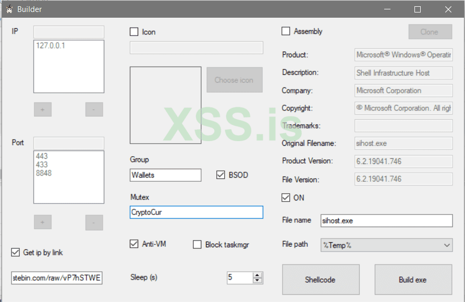Click the Group field containing Wallets
The image size is (465, 302).
[x=165, y=175]
